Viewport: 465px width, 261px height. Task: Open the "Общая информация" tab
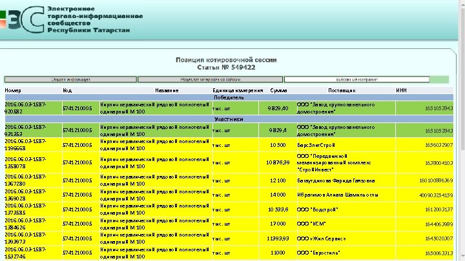(x=70, y=79)
